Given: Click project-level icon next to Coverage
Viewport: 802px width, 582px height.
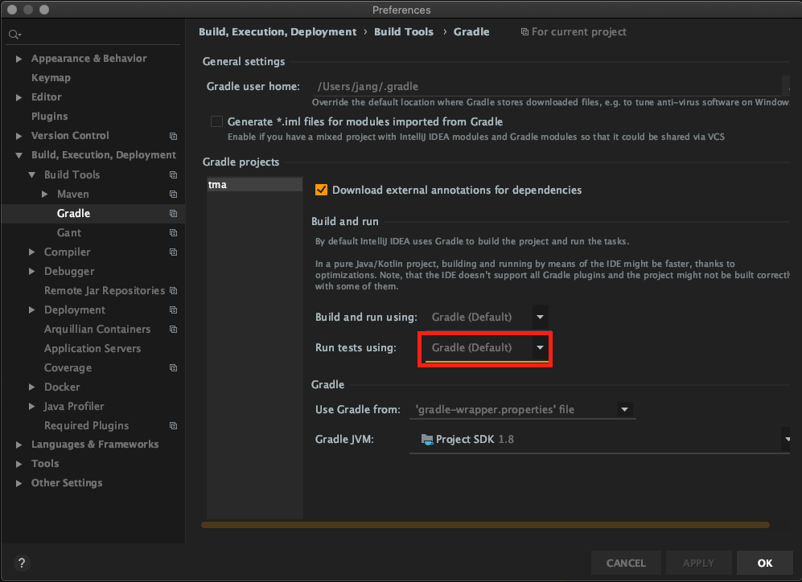Looking at the screenshot, I should tap(174, 368).
